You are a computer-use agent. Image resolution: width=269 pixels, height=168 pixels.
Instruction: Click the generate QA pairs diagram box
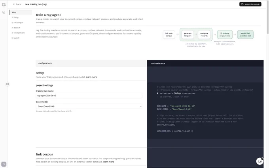tap(188, 35)
